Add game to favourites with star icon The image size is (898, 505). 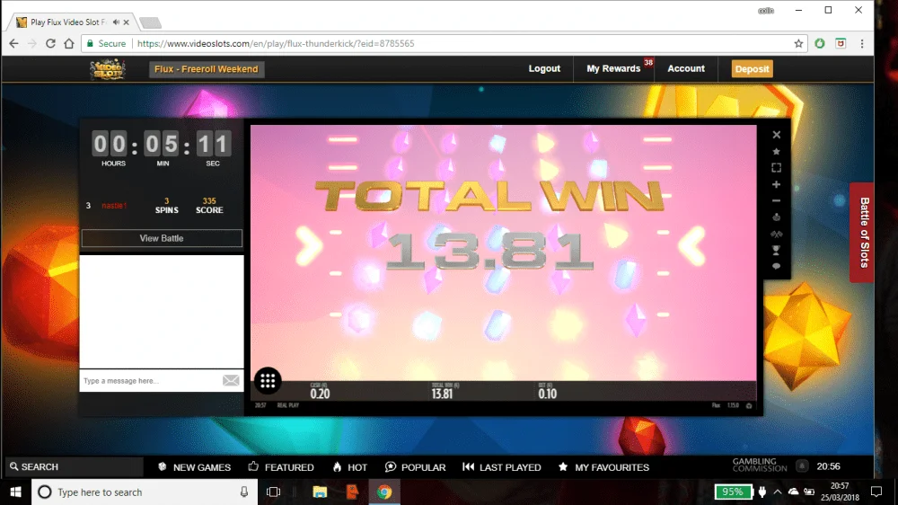tap(776, 151)
